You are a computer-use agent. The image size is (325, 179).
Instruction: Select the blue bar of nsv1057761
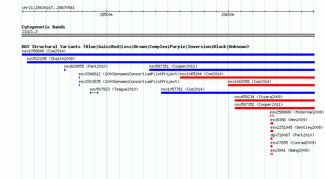tap(238, 93)
